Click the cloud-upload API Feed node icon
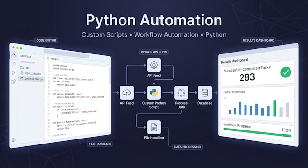Viewport: 308px width, 168px height. tap(127, 92)
